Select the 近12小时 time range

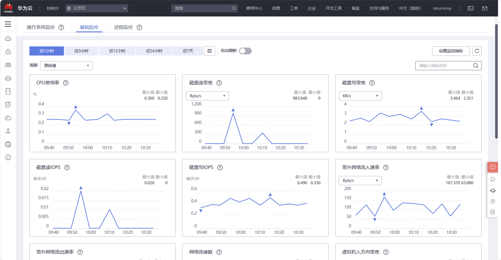pyautogui.click(x=117, y=51)
